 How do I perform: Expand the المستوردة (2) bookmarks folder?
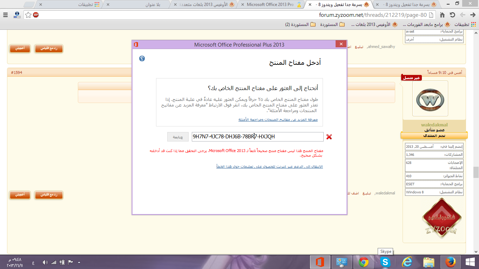(x=301, y=25)
